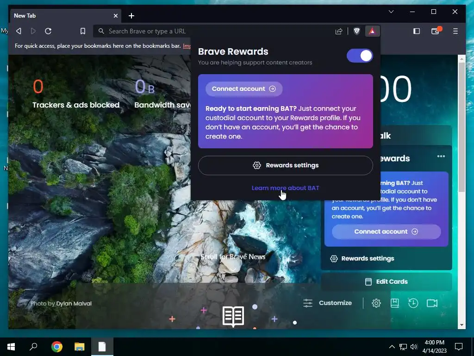This screenshot has height=356, width=474.
Task: Open Brave Talk camera icon at bottom
Action: point(432,303)
